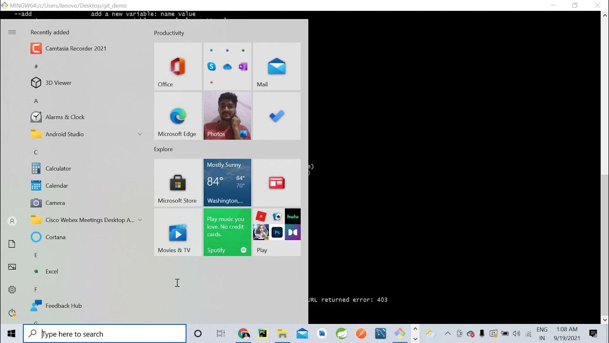Open the Microsoft Store tile
Image resolution: width=609 pixels, height=343 pixels.
pos(178,183)
